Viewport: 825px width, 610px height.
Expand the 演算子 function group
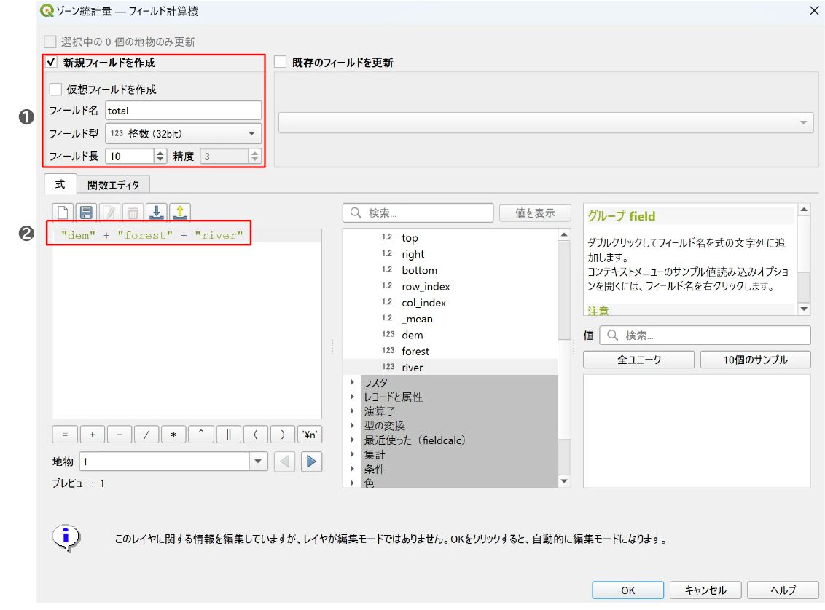click(x=353, y=411)
